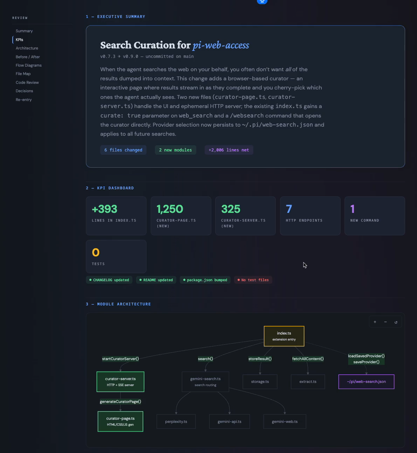The height and width of the screenshot is (453, 417).
Task: Click the startCuratorServer() edge label
Action: coord(121,359)
